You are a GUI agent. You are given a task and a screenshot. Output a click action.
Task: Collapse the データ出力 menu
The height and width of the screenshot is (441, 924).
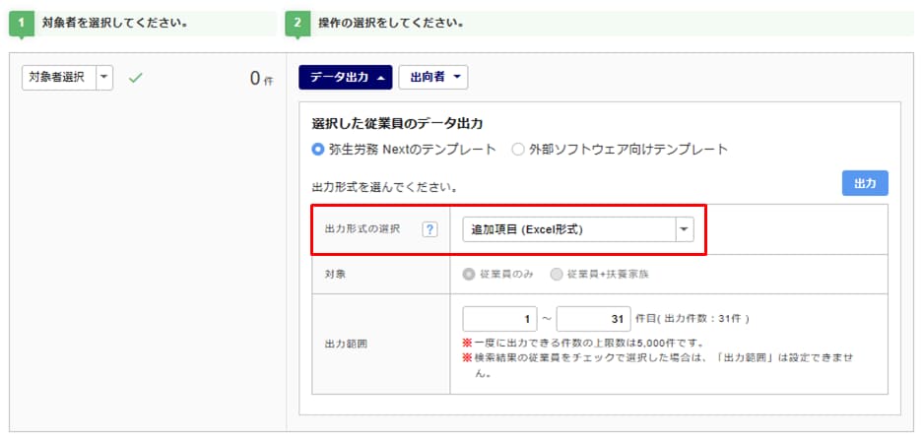pyautogui.click(x=345, y=78)
